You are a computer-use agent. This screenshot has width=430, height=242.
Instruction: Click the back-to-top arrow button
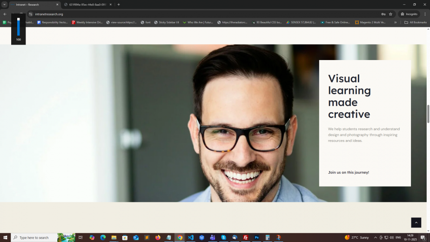[416, 222]
